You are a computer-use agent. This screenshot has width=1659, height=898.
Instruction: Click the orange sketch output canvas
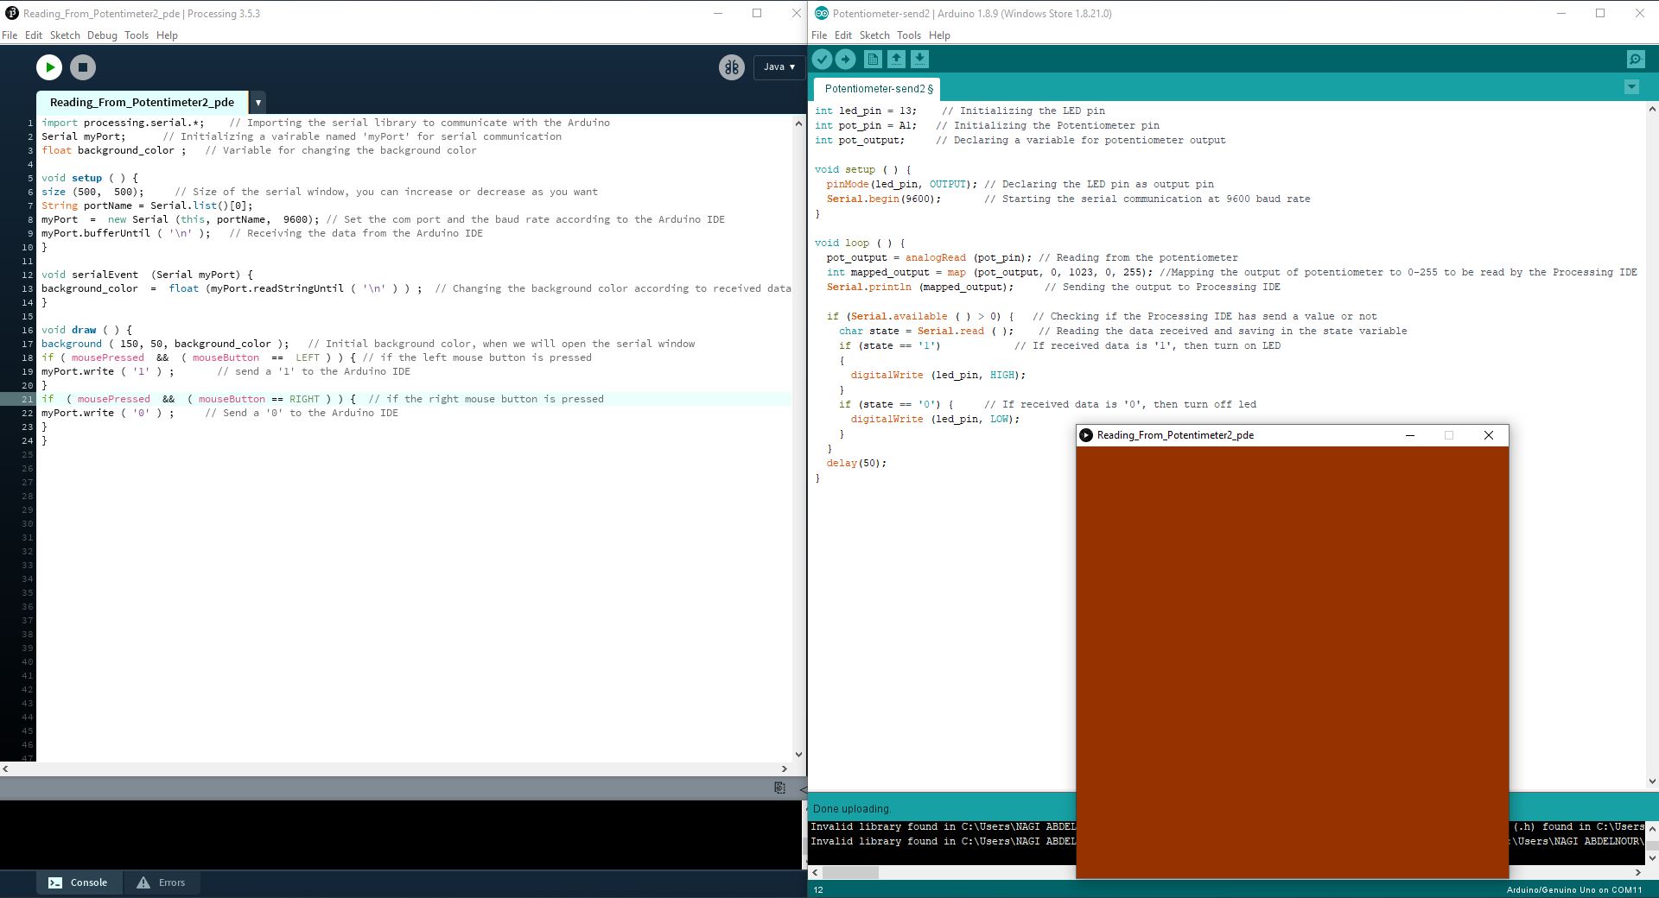pyautogui.click(x=1292, y=662)
